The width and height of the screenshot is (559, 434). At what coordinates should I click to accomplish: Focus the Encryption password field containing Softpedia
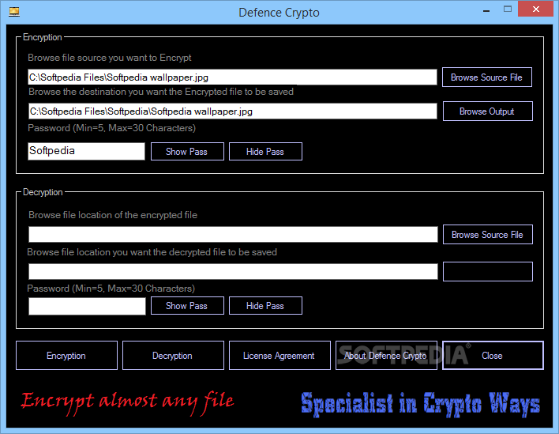coord(86,151)
